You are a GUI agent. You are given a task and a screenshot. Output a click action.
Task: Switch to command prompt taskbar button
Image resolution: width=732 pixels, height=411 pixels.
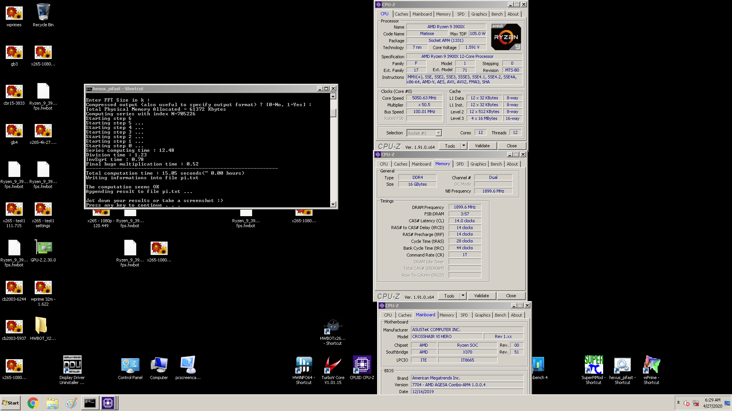(90, 403)
